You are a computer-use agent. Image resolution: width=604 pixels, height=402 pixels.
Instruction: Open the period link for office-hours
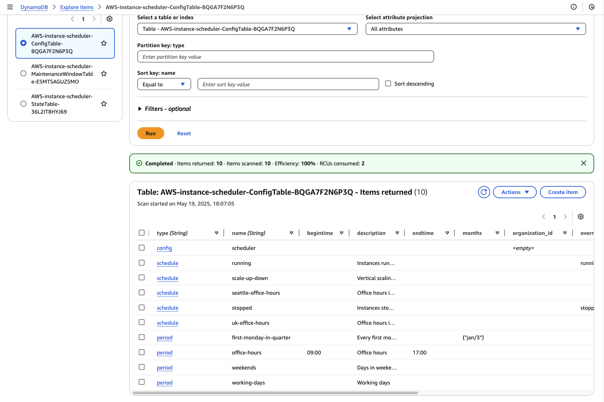coord(165,353)
